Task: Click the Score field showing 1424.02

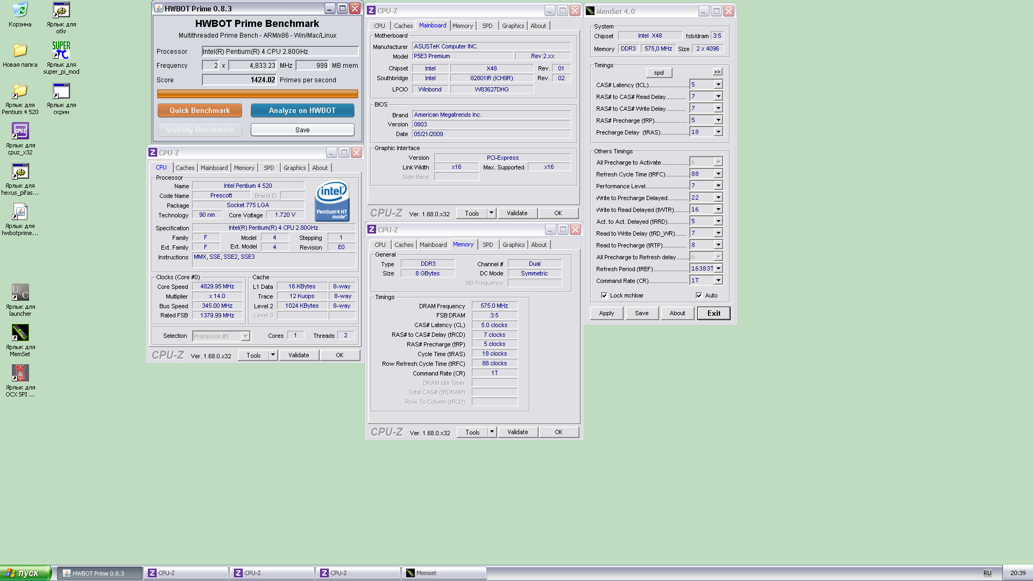Action: [x=239, y=80]
